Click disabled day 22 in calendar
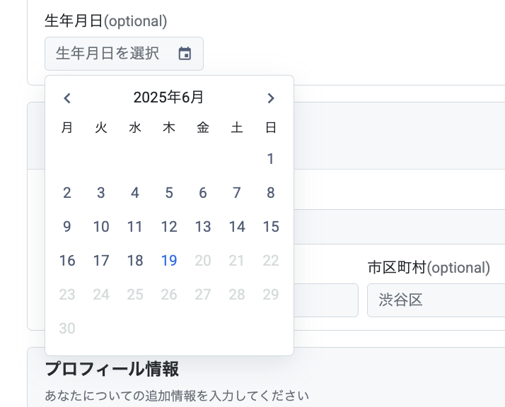The image size is (505, 407). pyautogui.click(x=270, y=260)
